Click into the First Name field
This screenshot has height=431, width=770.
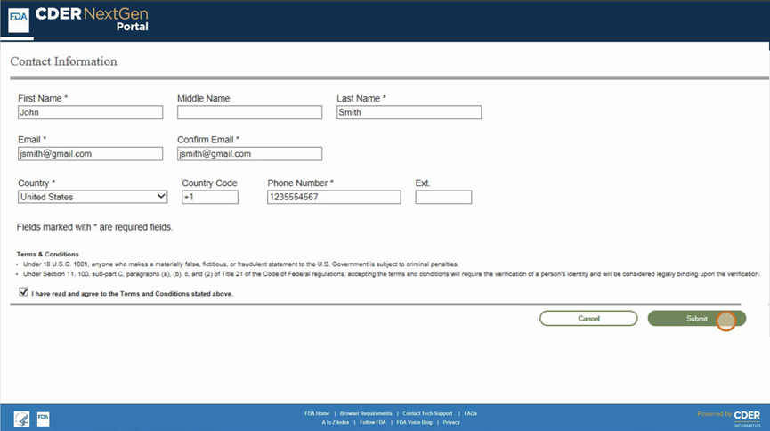[91, 112]
